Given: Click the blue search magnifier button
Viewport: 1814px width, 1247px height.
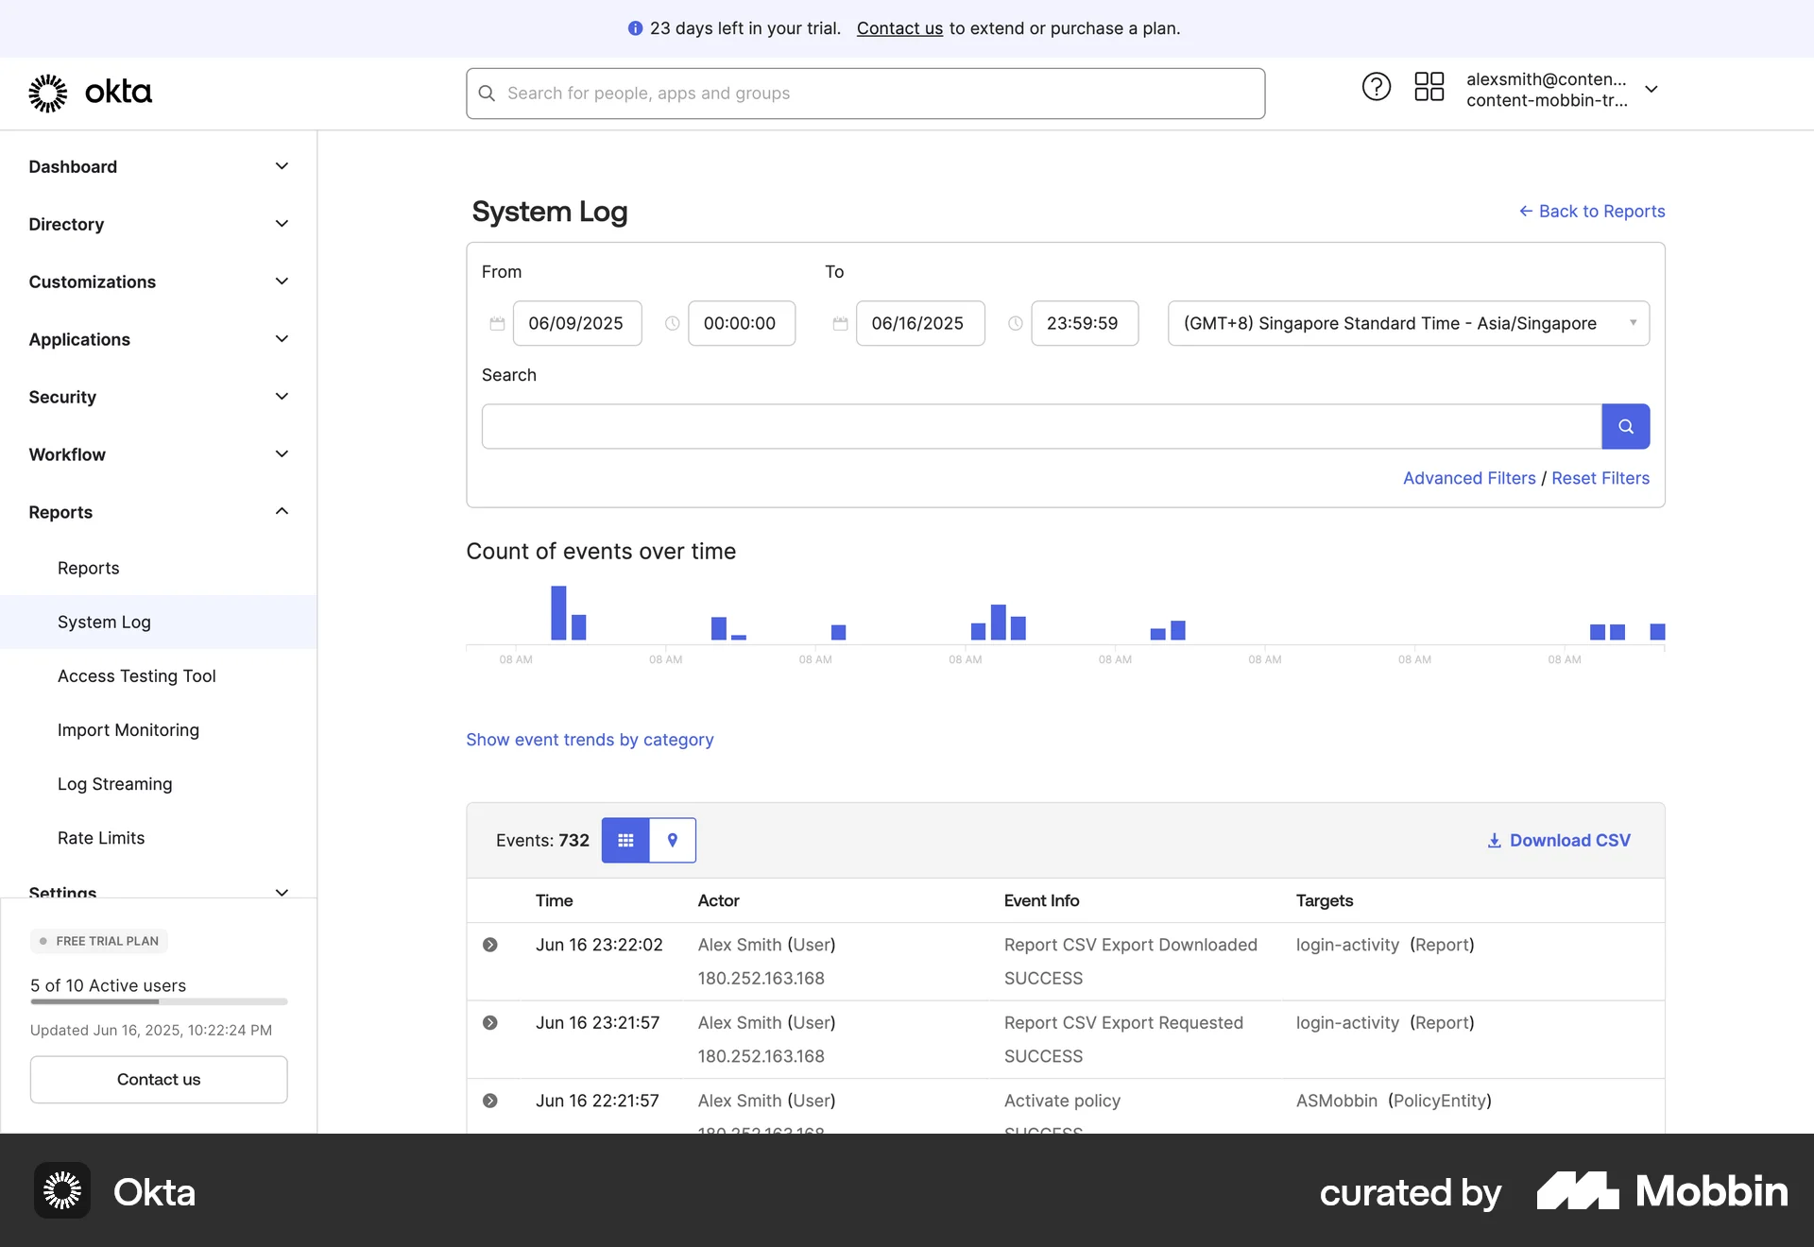Looking at the screenshot, I should click(x=1625, y=426).
